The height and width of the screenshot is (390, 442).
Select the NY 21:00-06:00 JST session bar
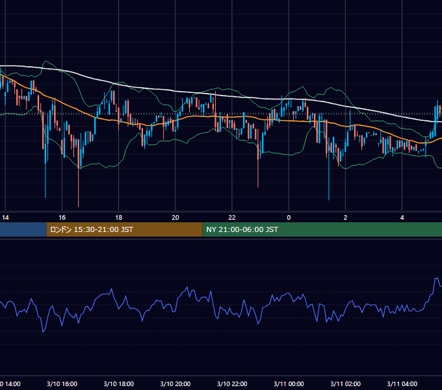point(322,229)
